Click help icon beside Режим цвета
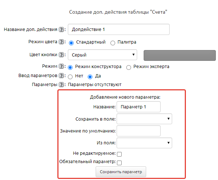Viewport: 218px width, 180px height. coord(61,42)
